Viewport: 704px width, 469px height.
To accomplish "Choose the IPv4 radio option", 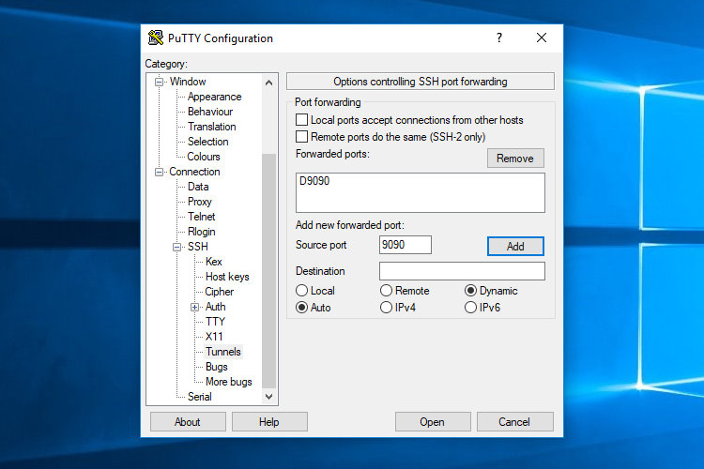I will click(387, 308).
